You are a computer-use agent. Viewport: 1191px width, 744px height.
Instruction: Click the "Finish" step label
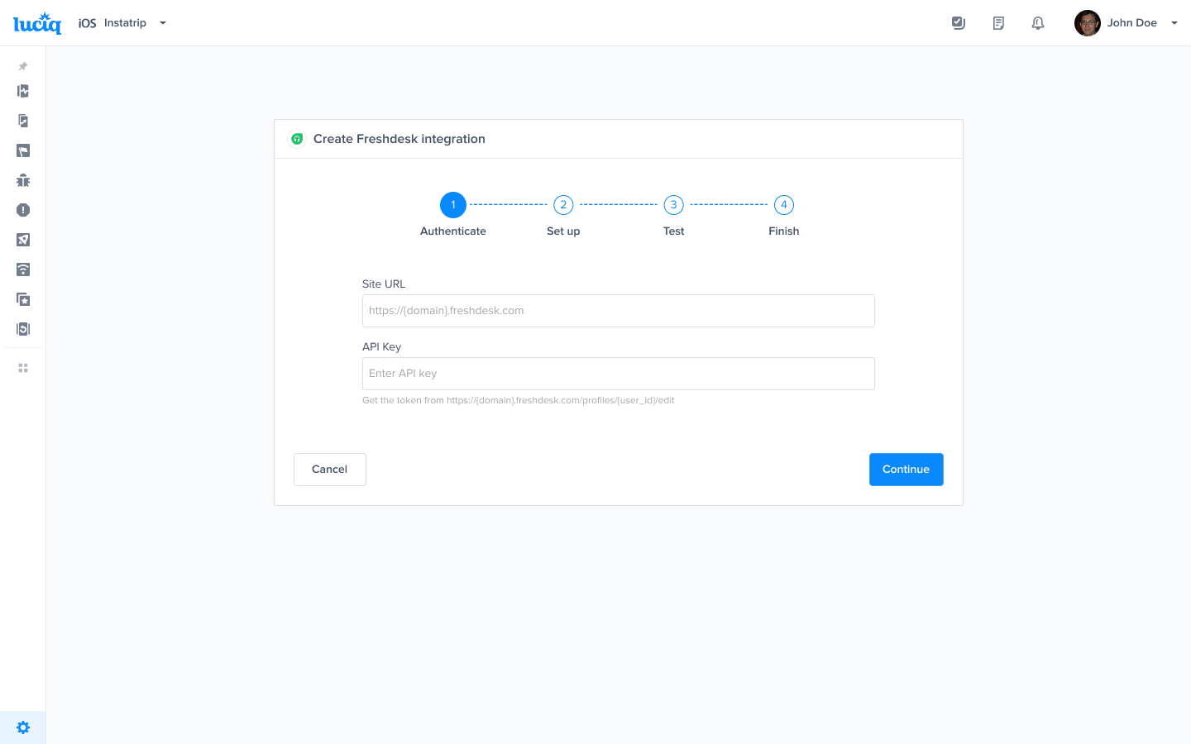[x=784, y=231]
